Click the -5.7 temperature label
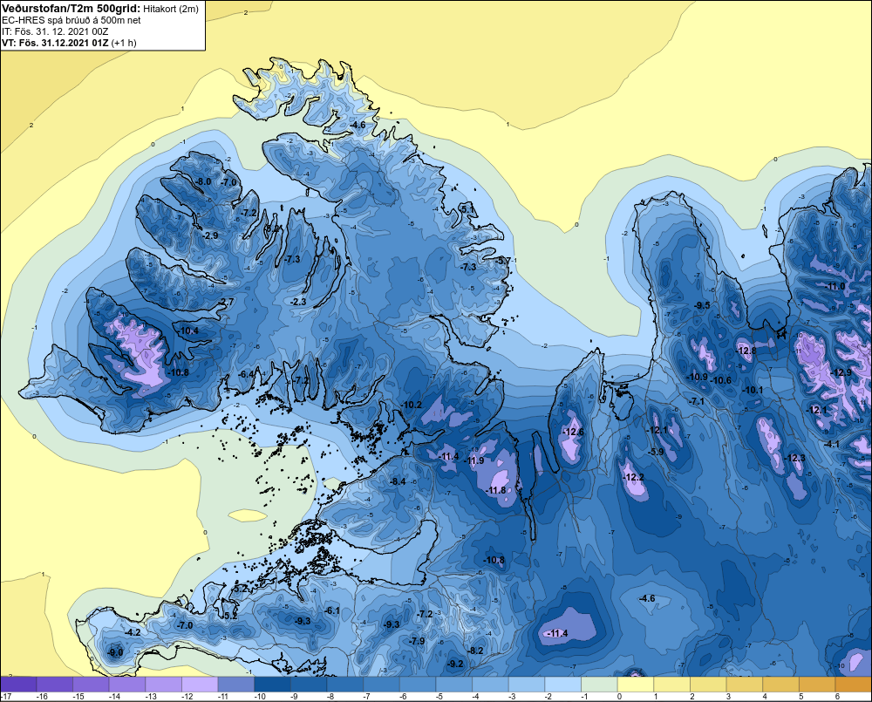 point(503,261)
